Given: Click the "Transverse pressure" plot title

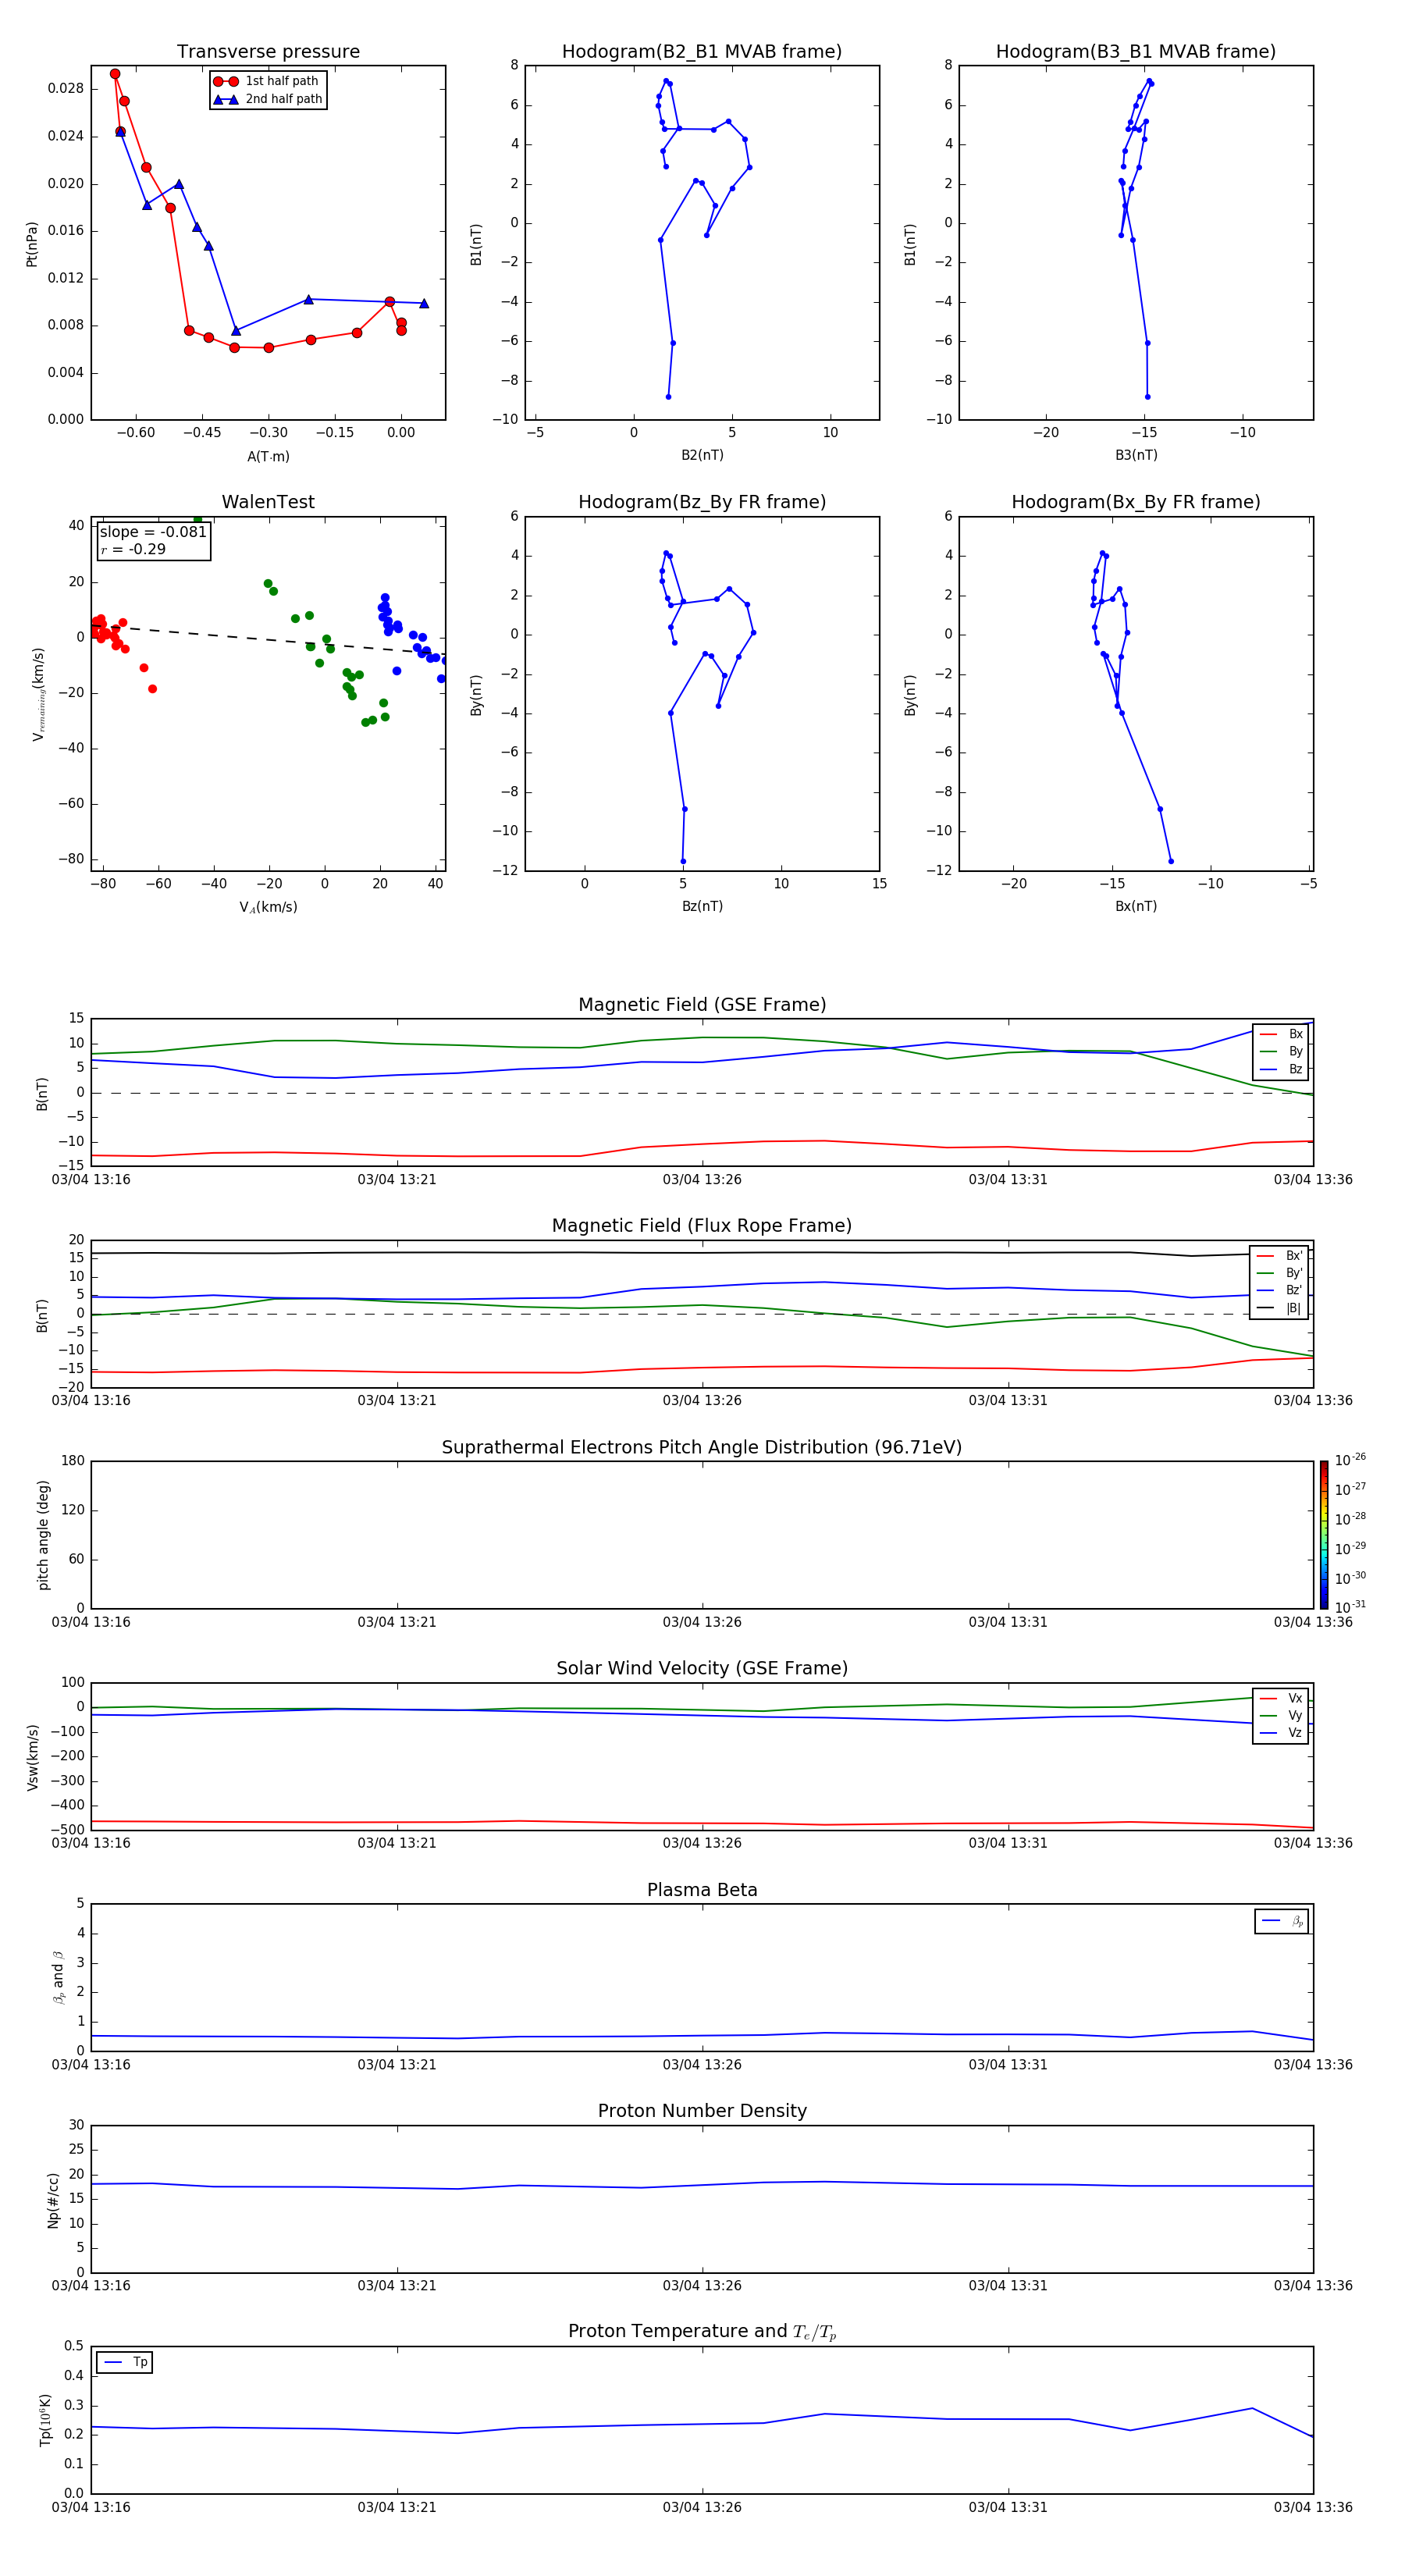Looking at the screenshot, I should (x=268, y=51).
